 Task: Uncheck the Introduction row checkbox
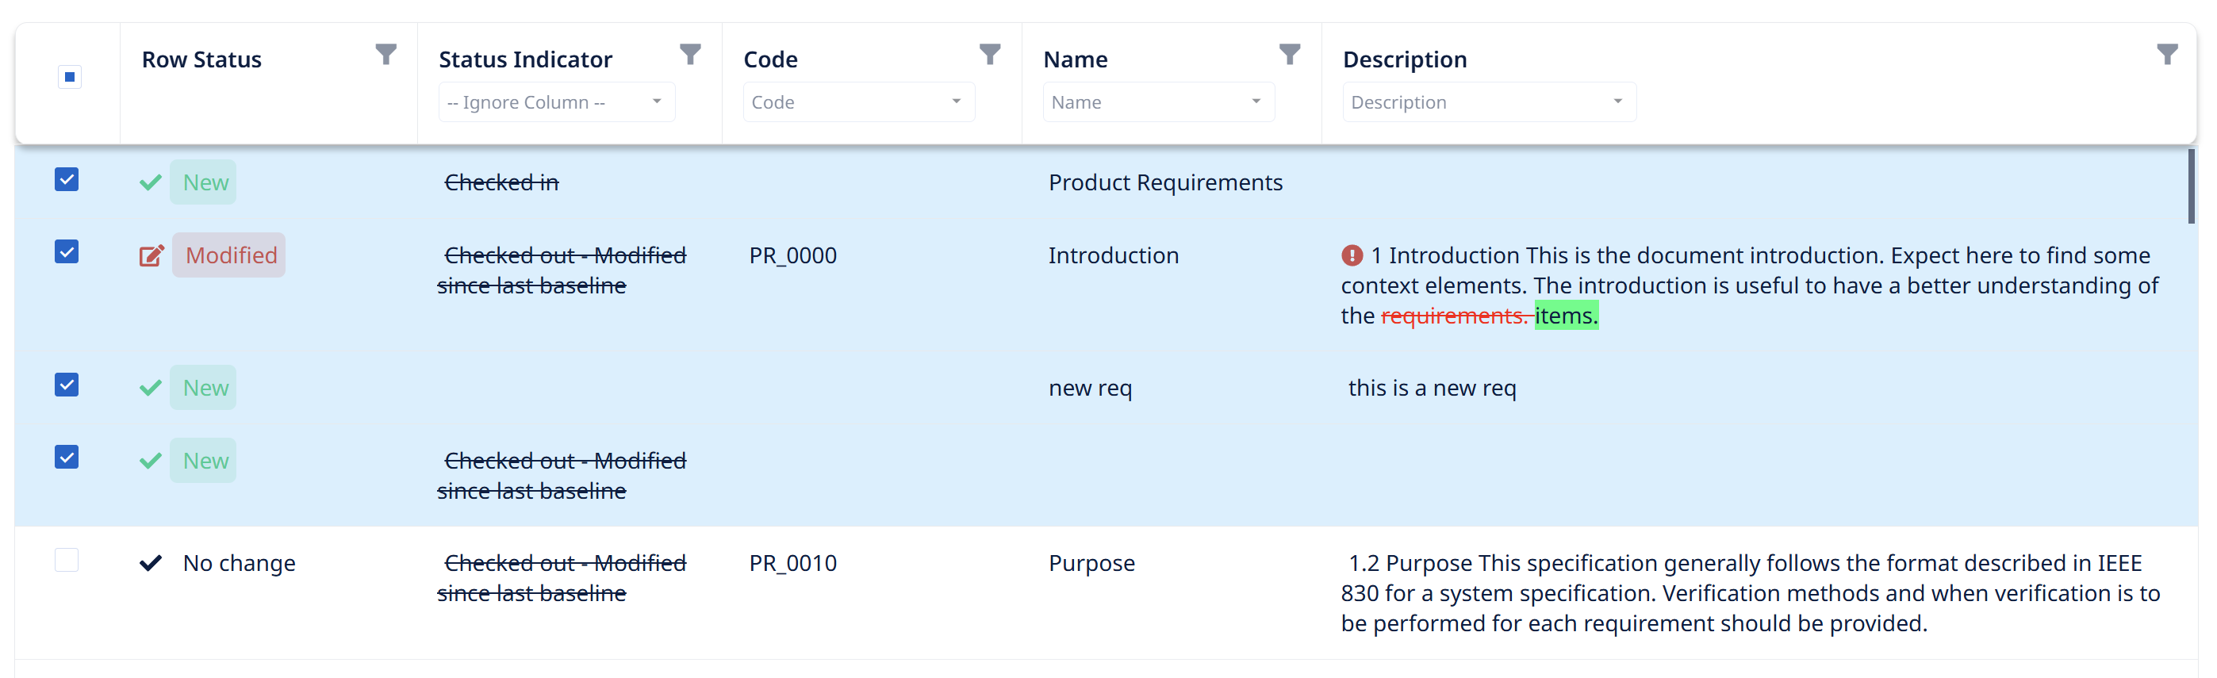coord(67,251)
